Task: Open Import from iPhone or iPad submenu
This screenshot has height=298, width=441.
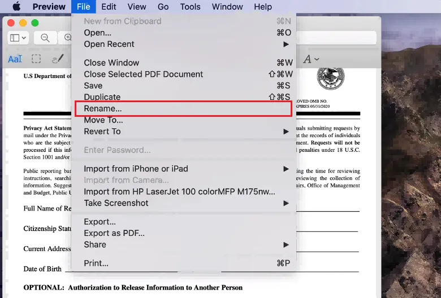Action: click(x=184, y=169)
